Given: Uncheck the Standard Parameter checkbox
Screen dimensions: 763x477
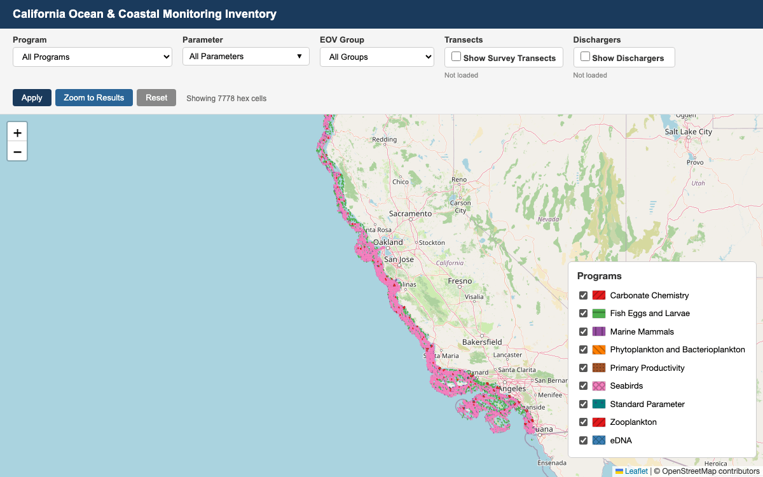Looking at the screenshot, I should point(583,404).
